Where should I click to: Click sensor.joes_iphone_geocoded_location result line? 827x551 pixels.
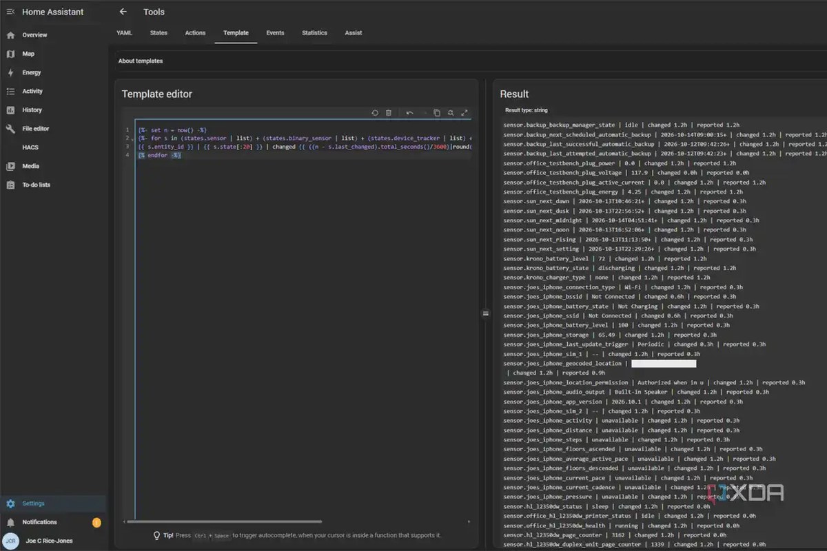pos(600,363)
